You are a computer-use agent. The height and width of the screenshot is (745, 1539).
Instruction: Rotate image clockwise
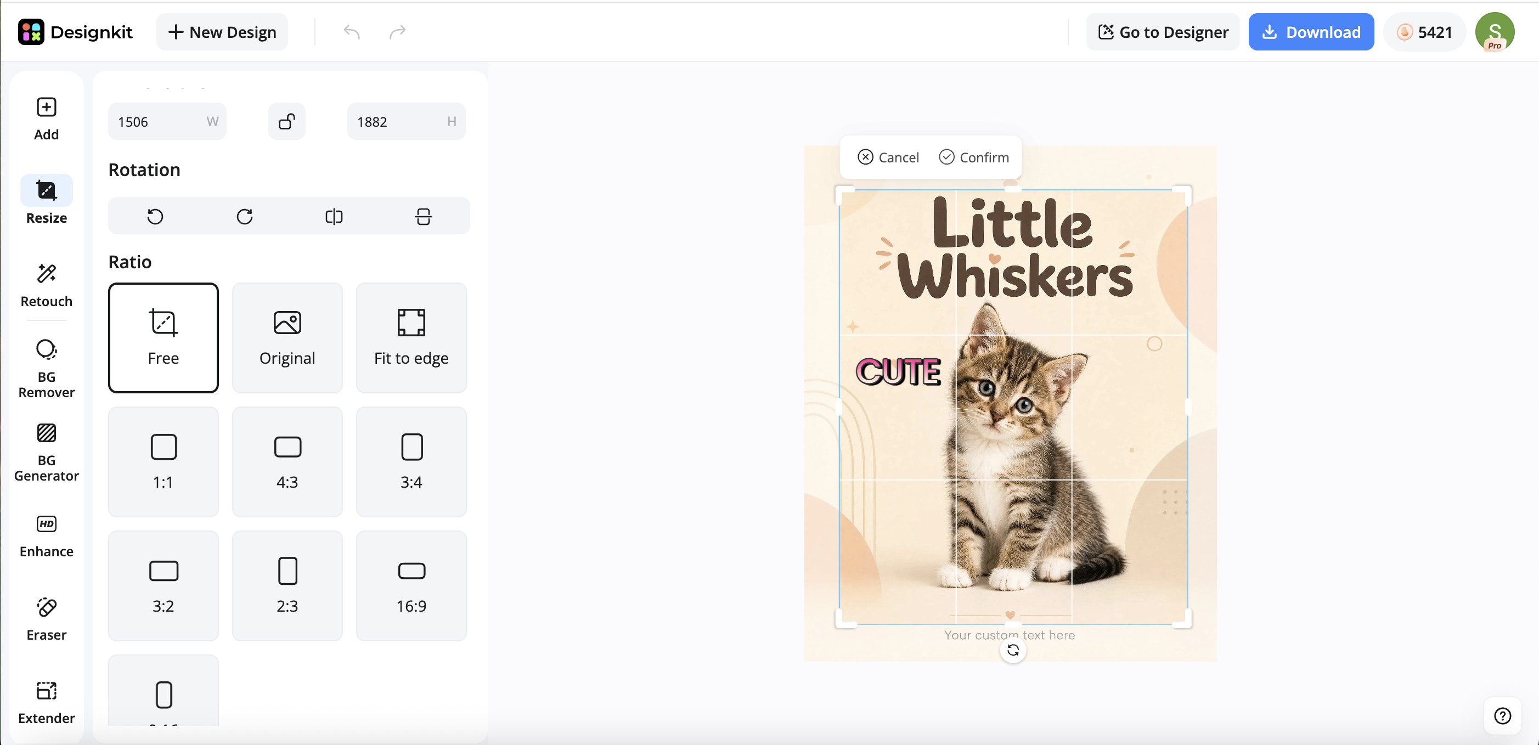click(x=244, y=216)
